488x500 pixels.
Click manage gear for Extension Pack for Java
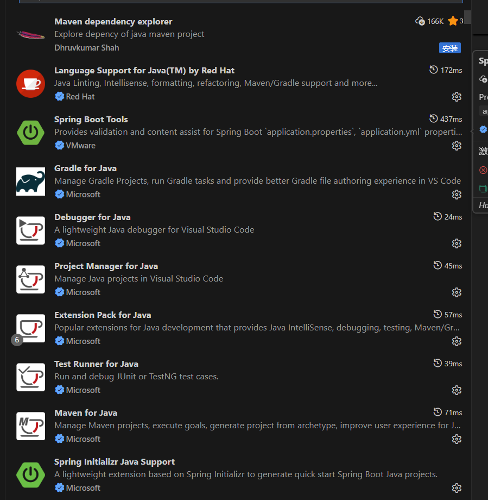[x=457, y=341]
